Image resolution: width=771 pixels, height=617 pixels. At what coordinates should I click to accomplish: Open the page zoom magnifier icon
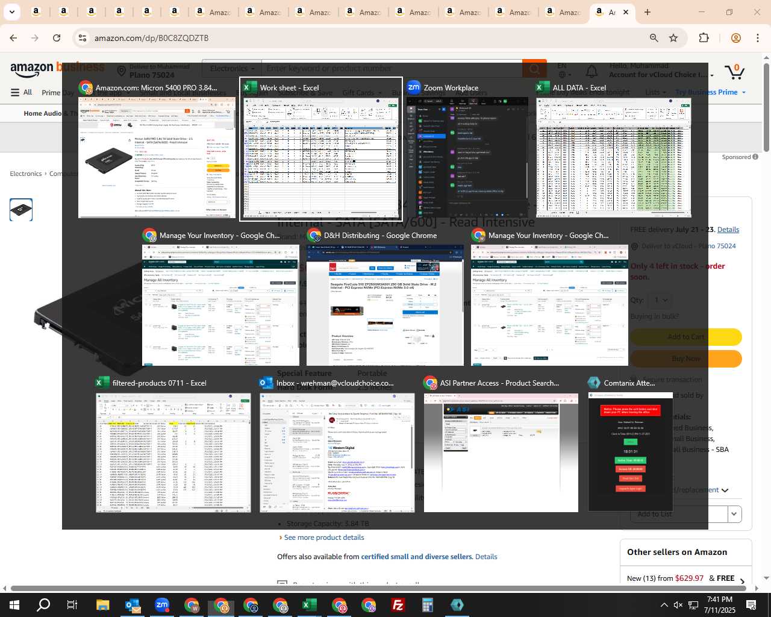pos(654,38)
